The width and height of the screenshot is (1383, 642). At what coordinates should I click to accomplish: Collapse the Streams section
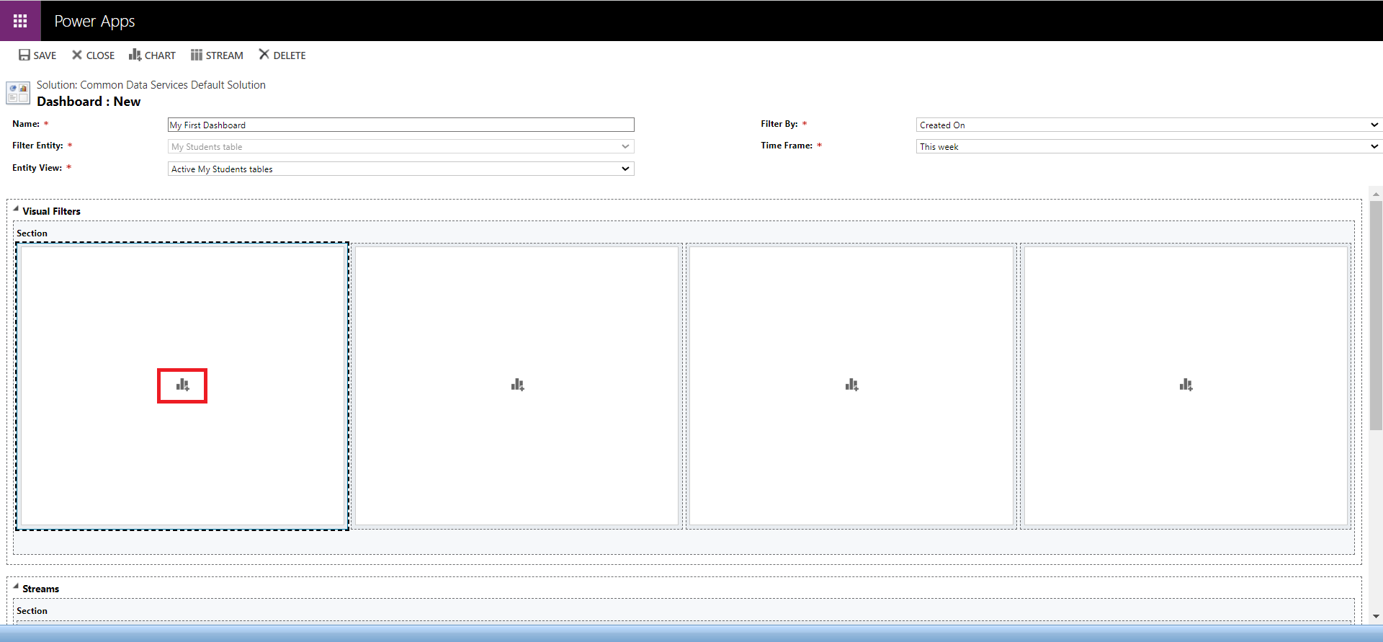click(x=16, y=587)
